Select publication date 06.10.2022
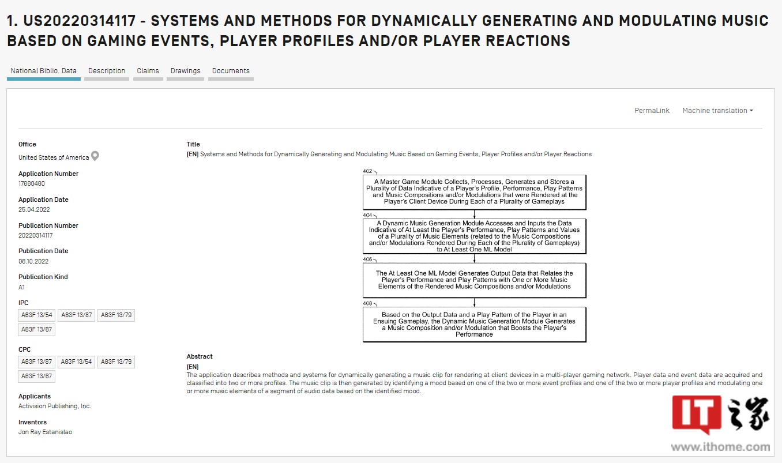The width and height of the screenshot is (782, 463). pos(33,261)
